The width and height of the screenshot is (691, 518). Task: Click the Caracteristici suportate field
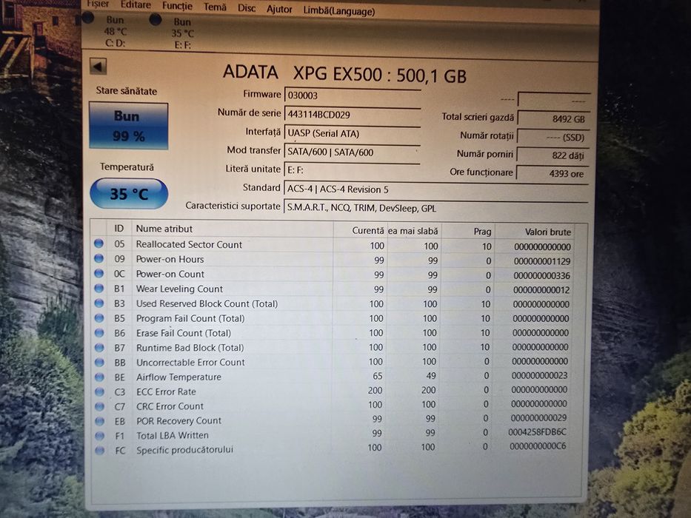[435, 208]
